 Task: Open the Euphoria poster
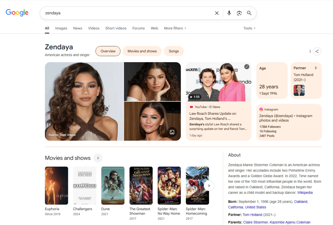tap(56, 186)
